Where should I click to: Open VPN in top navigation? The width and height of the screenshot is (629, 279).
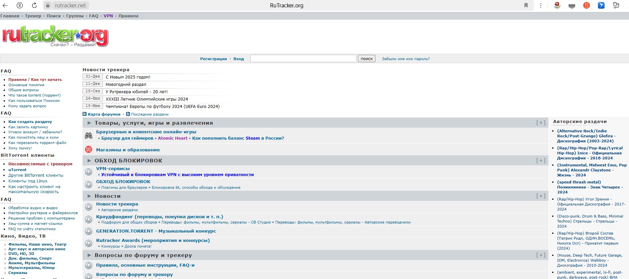click(108, 16)
